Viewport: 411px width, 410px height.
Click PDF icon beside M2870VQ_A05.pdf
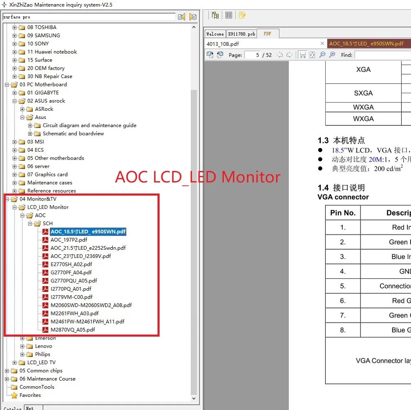click(46, 330)
